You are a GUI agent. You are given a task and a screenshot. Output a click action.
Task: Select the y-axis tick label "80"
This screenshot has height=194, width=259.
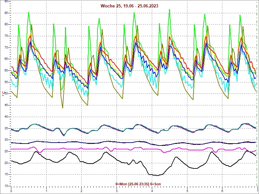[6, 25]
